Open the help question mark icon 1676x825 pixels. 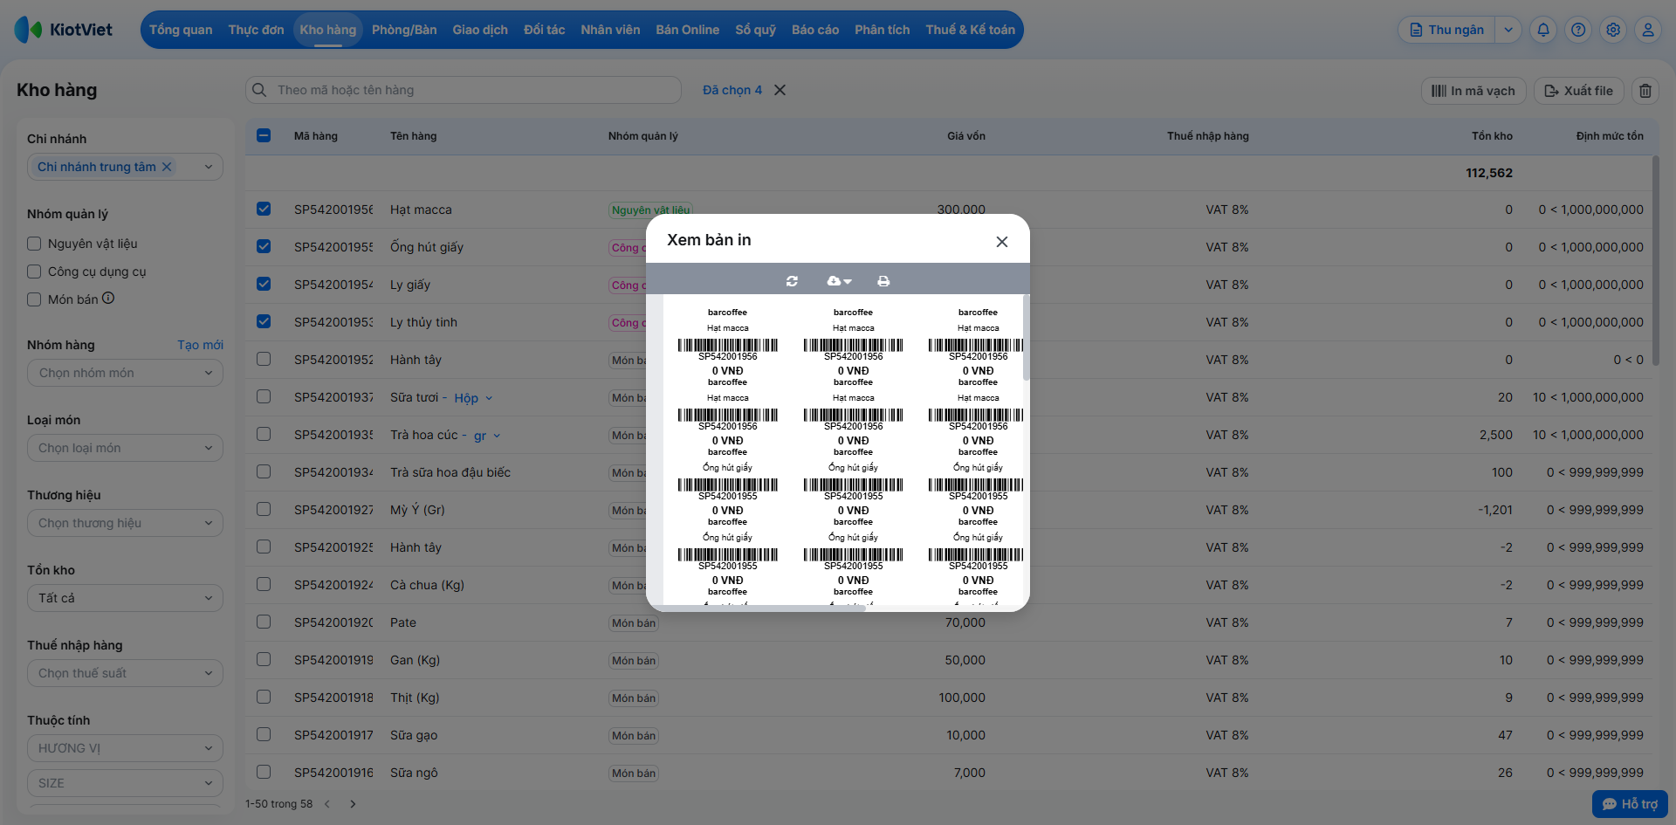[1578, 30]
